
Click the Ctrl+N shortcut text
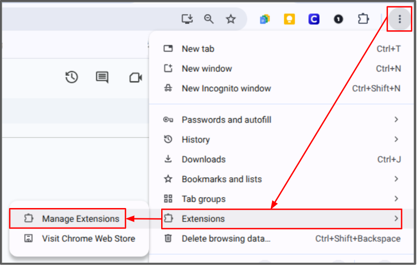click(388, 69)
